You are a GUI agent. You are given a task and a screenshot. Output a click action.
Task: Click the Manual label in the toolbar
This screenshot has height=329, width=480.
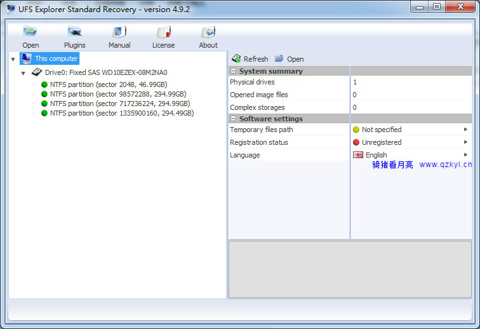click(119, 45)
